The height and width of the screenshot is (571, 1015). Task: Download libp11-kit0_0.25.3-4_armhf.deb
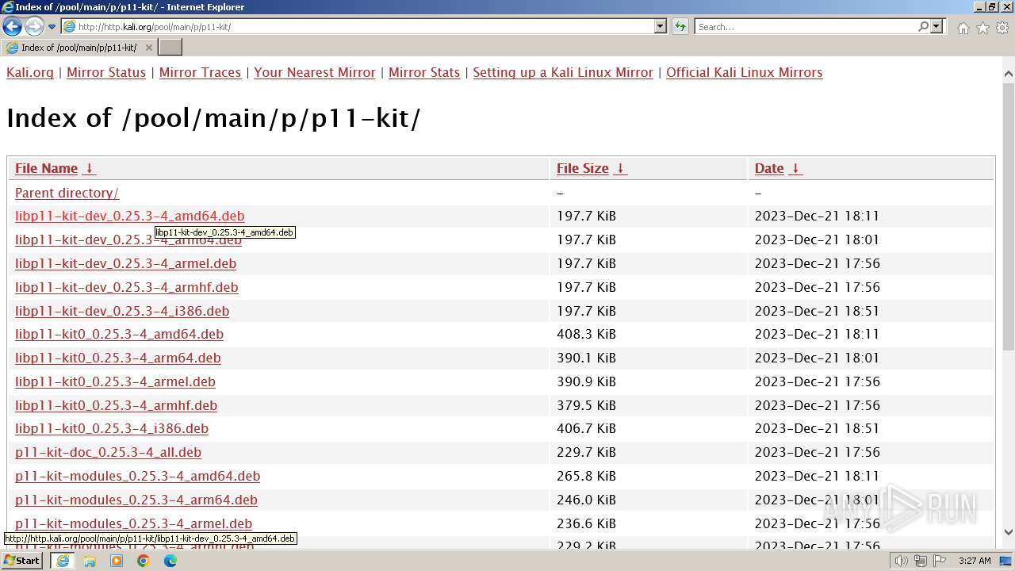(116, 405)
